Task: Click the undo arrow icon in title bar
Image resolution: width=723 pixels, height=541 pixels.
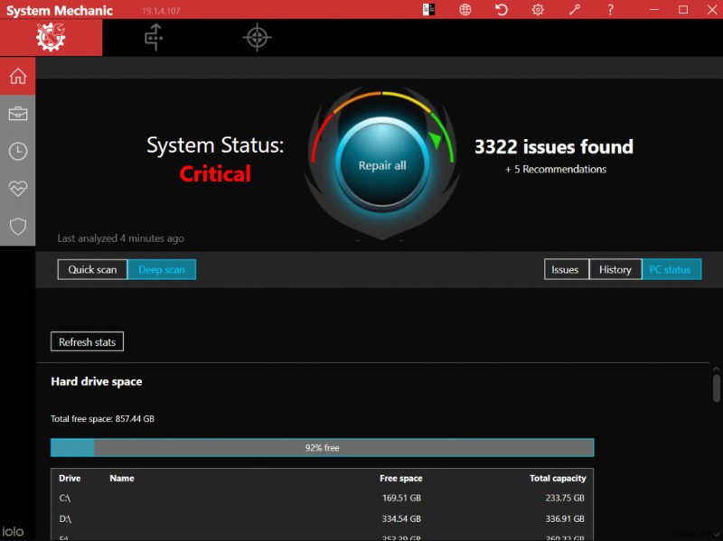Action: coord(502,10)
